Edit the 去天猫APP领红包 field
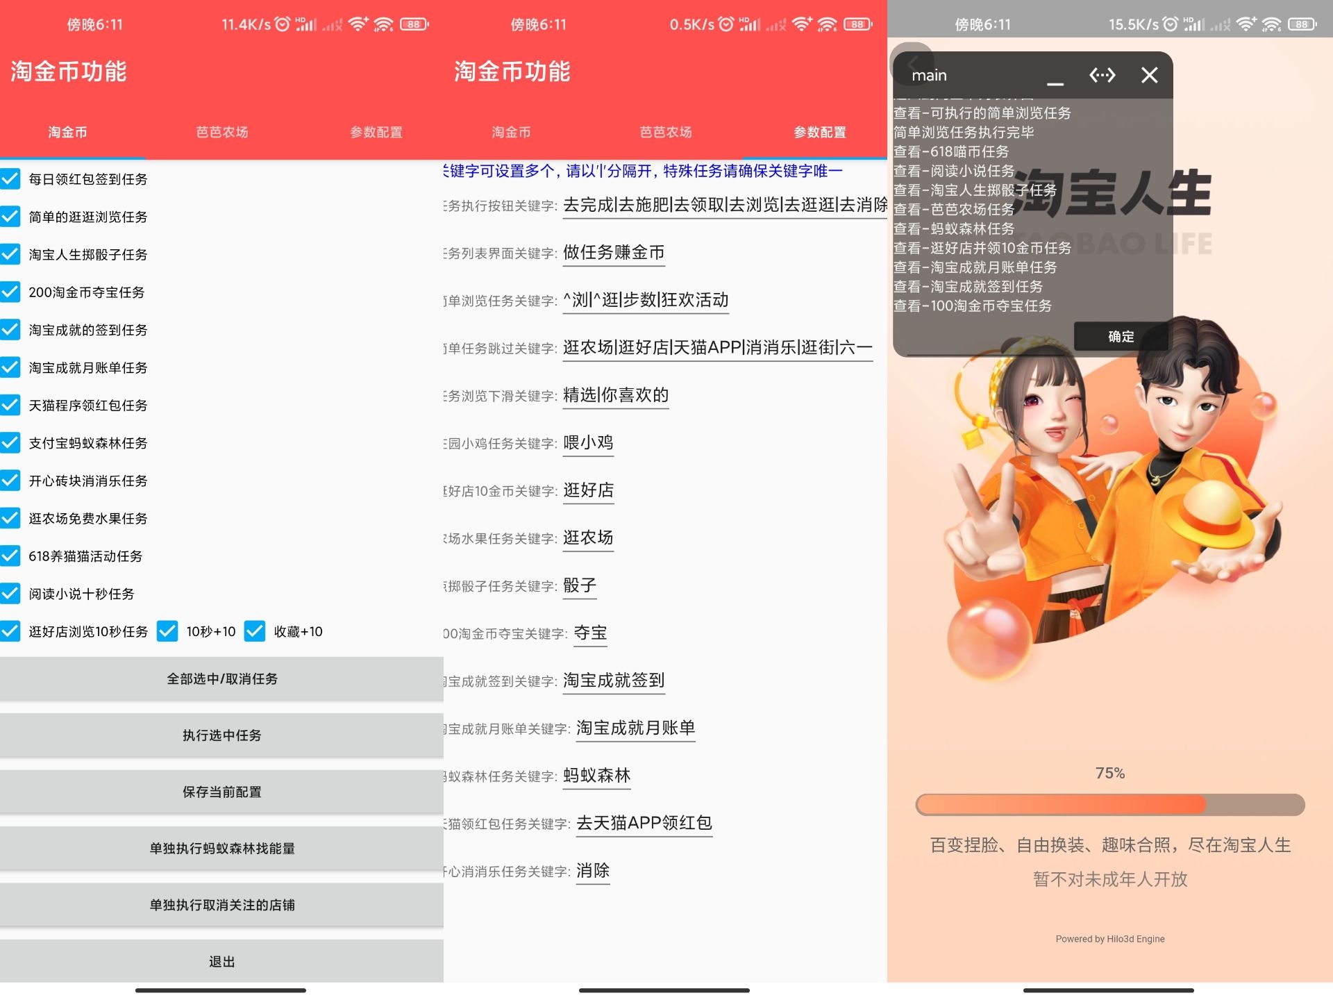The width and height of the screenshot is (1333, 1000). coord(644,823)
